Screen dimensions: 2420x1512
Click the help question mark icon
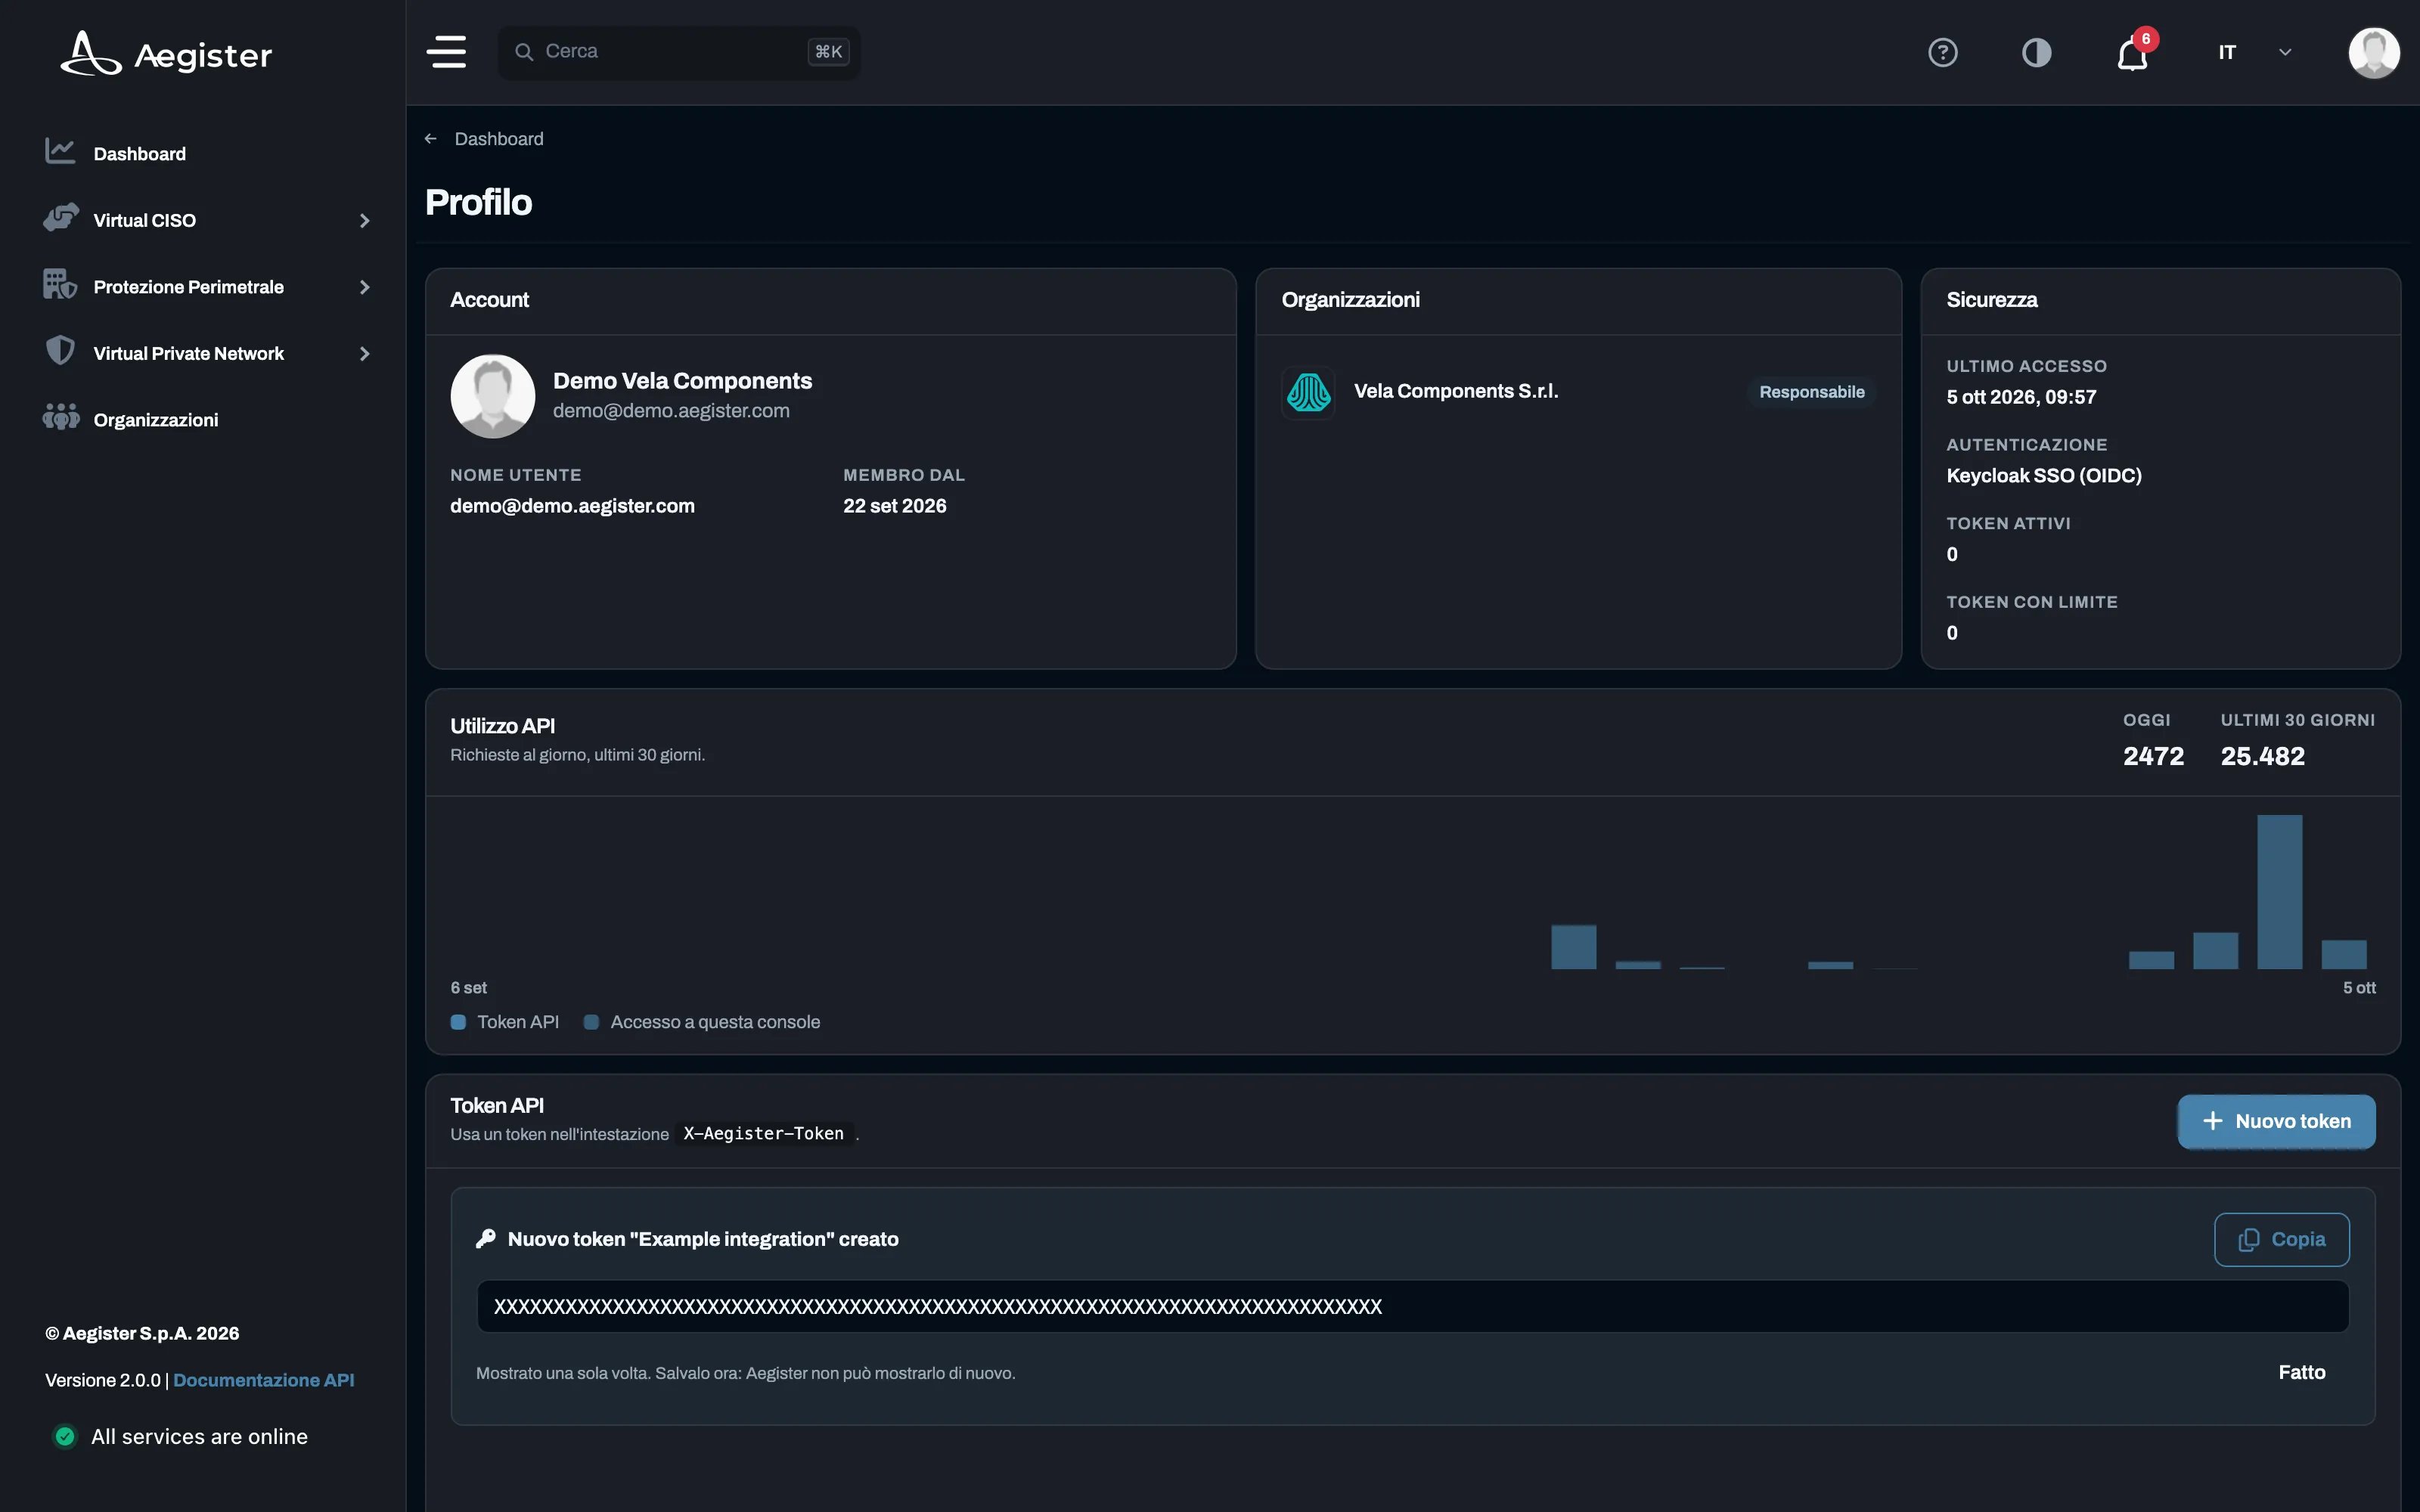pyautogui.click(x=1942, y=52)
